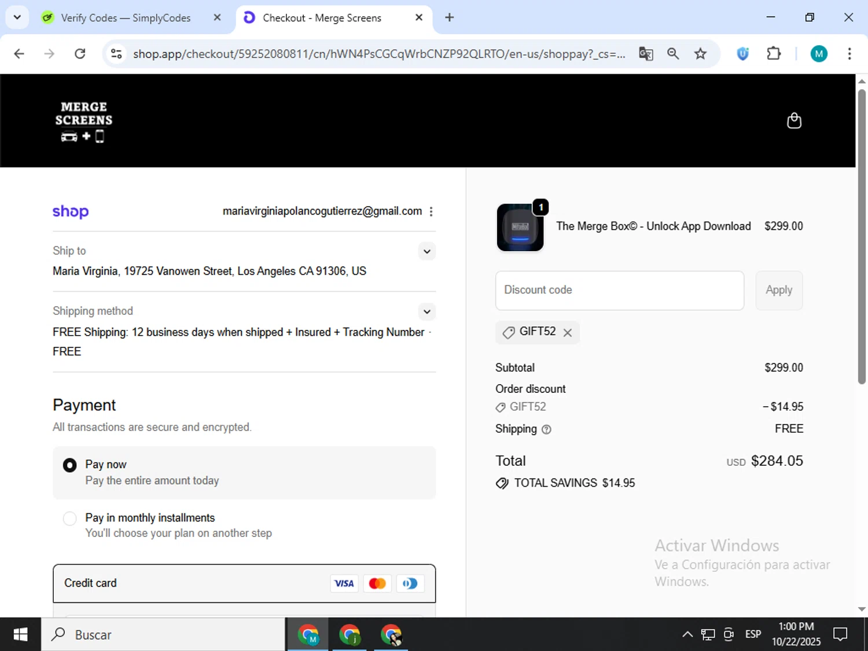Switch to the Verify Codes SimplyCodes tab

pos(125,18)
